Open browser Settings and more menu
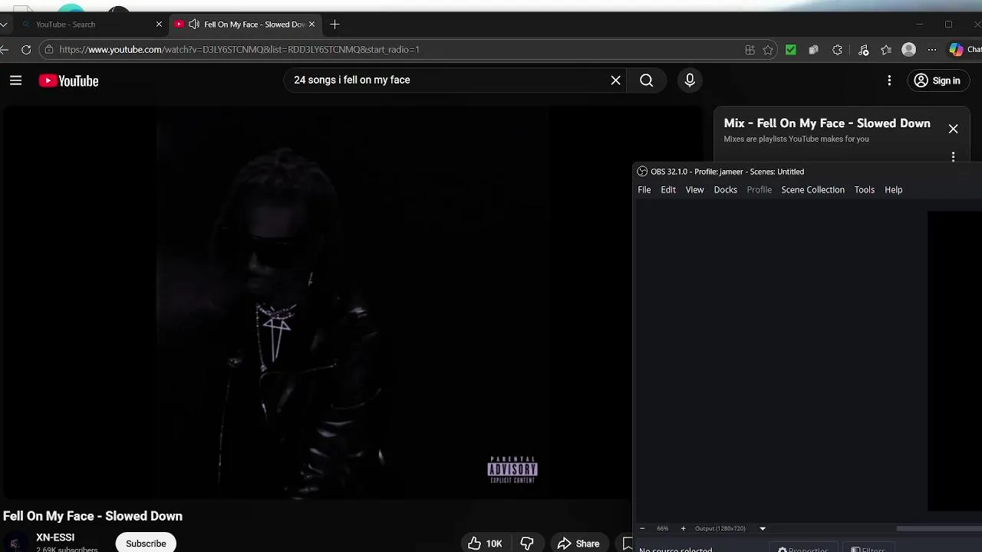The height and width of the screenshot is (552, 982). pyautogui.click(x=931, y=50)
